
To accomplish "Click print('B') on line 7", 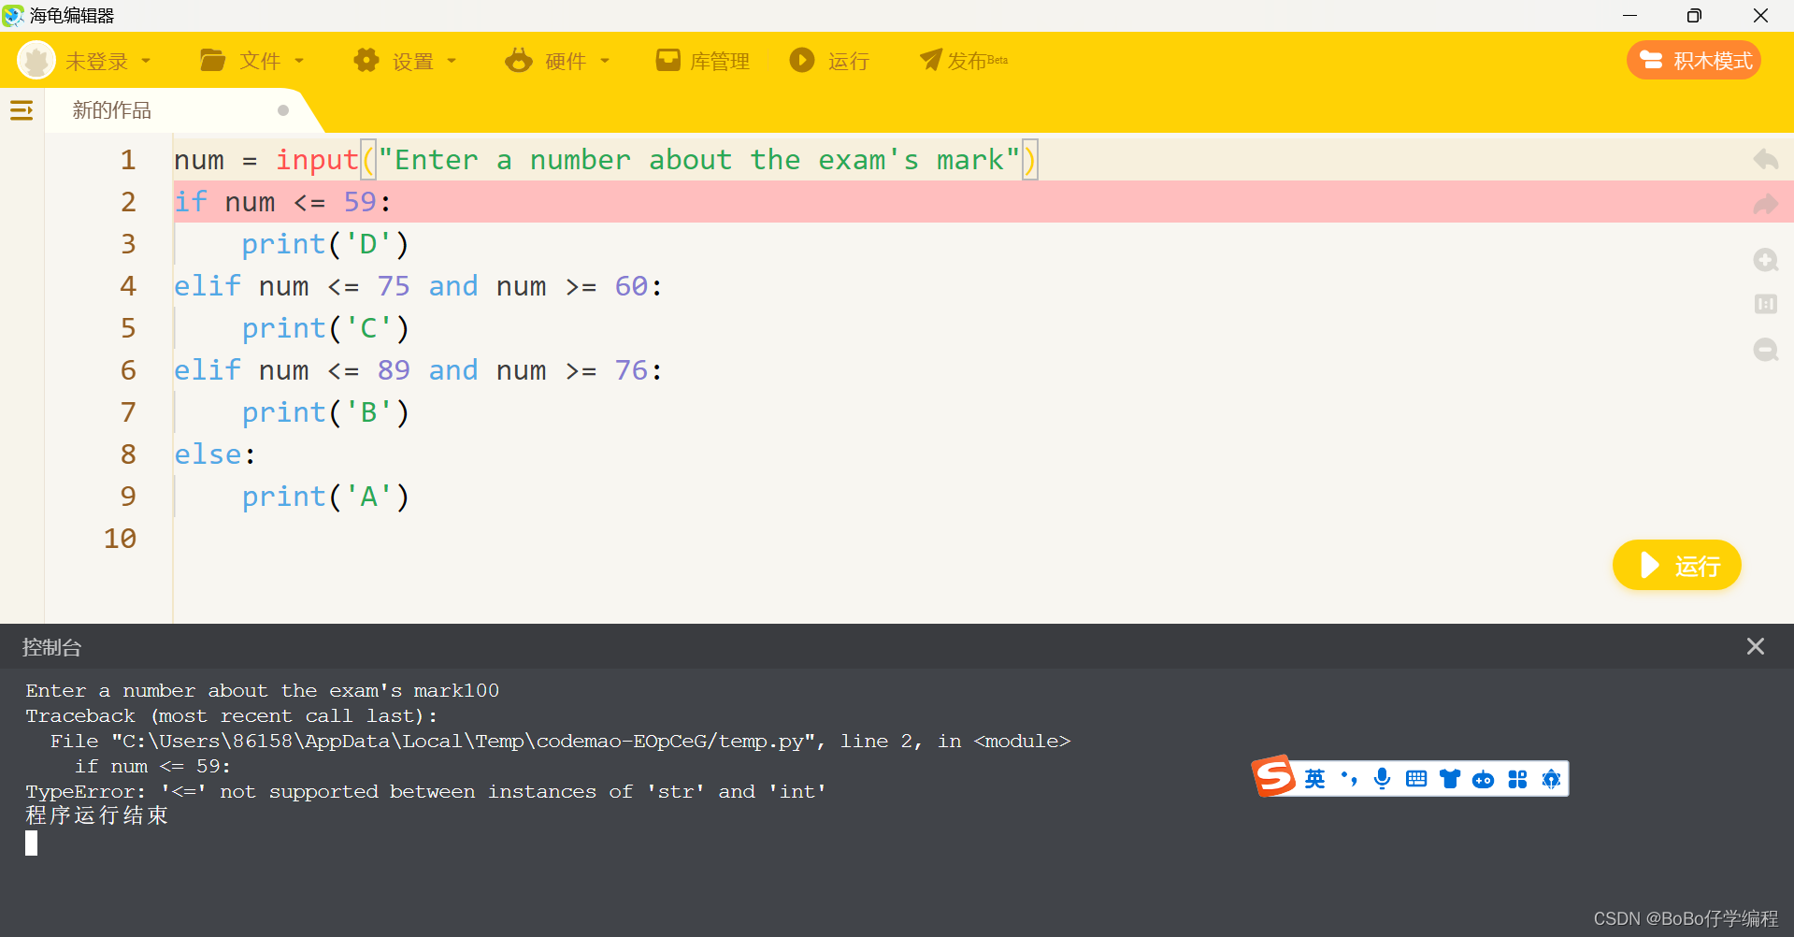I will pyautogui.click(x=325, y=412).
